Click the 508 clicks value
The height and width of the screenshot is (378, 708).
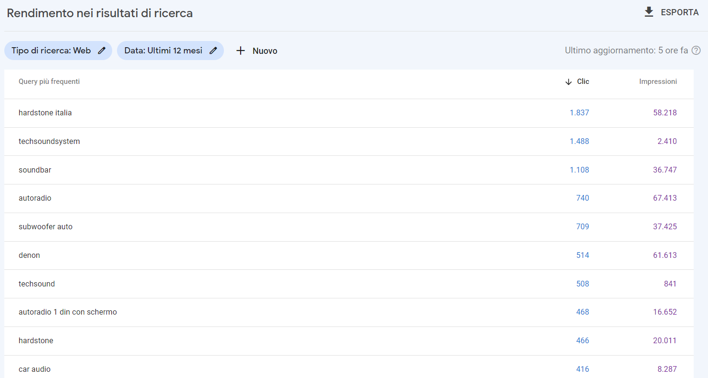[582, 284]
